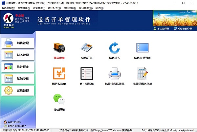Click the status bar www.757abc.com message
This screenshot has height=132, width=197.
[x=96, y=130]
